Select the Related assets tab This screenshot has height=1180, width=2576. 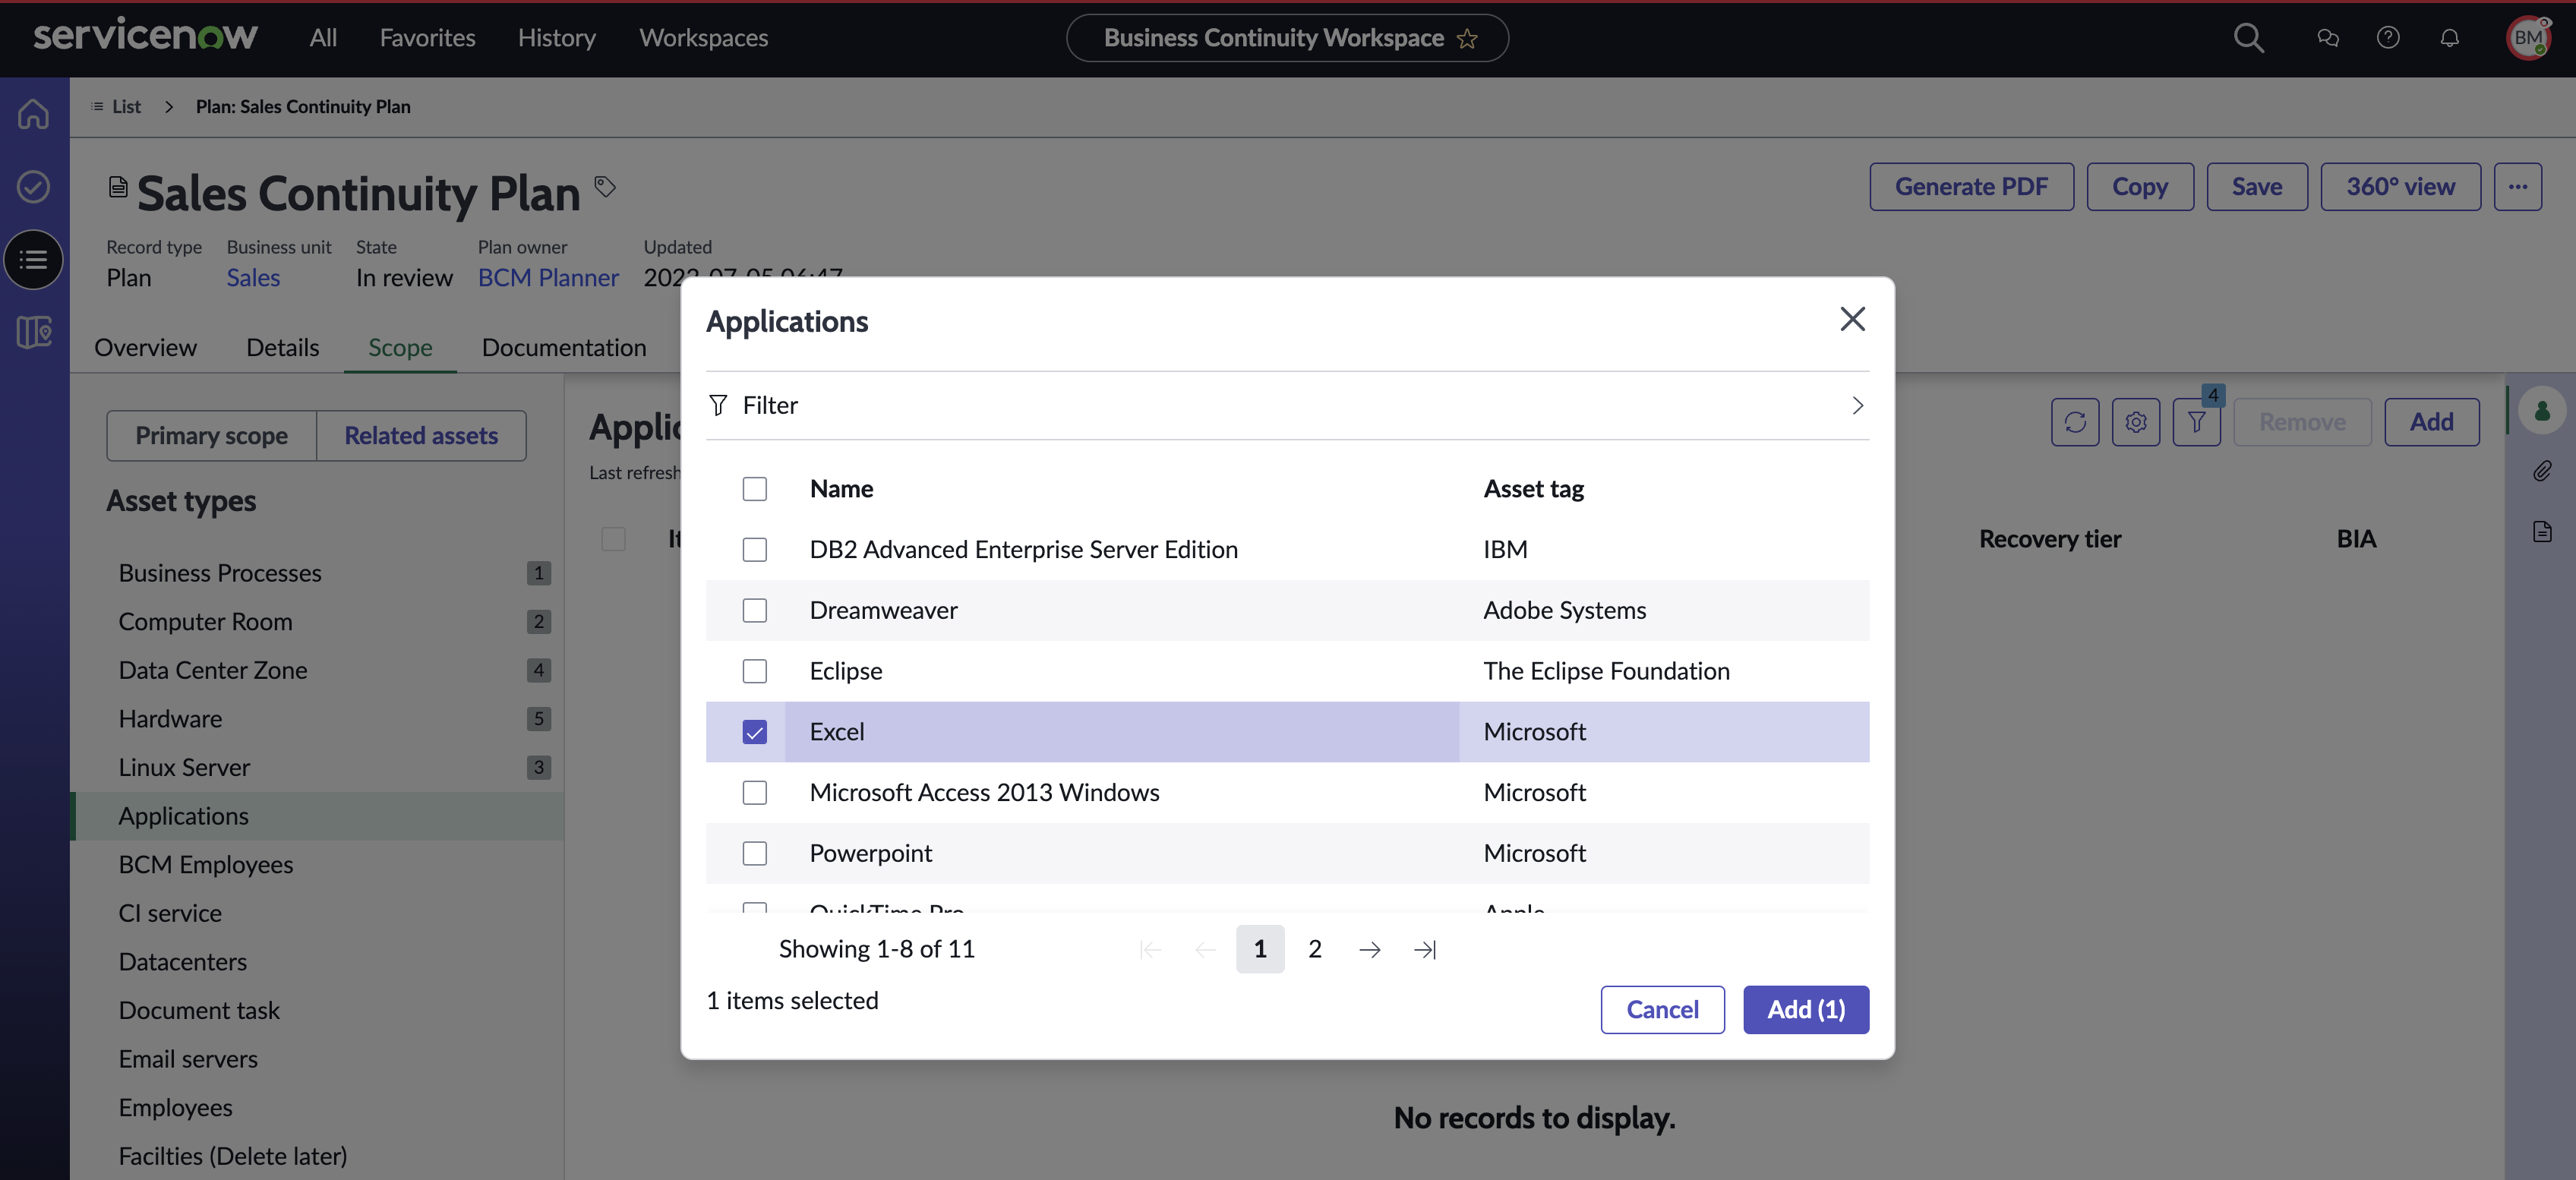click(x=421, y=436)
